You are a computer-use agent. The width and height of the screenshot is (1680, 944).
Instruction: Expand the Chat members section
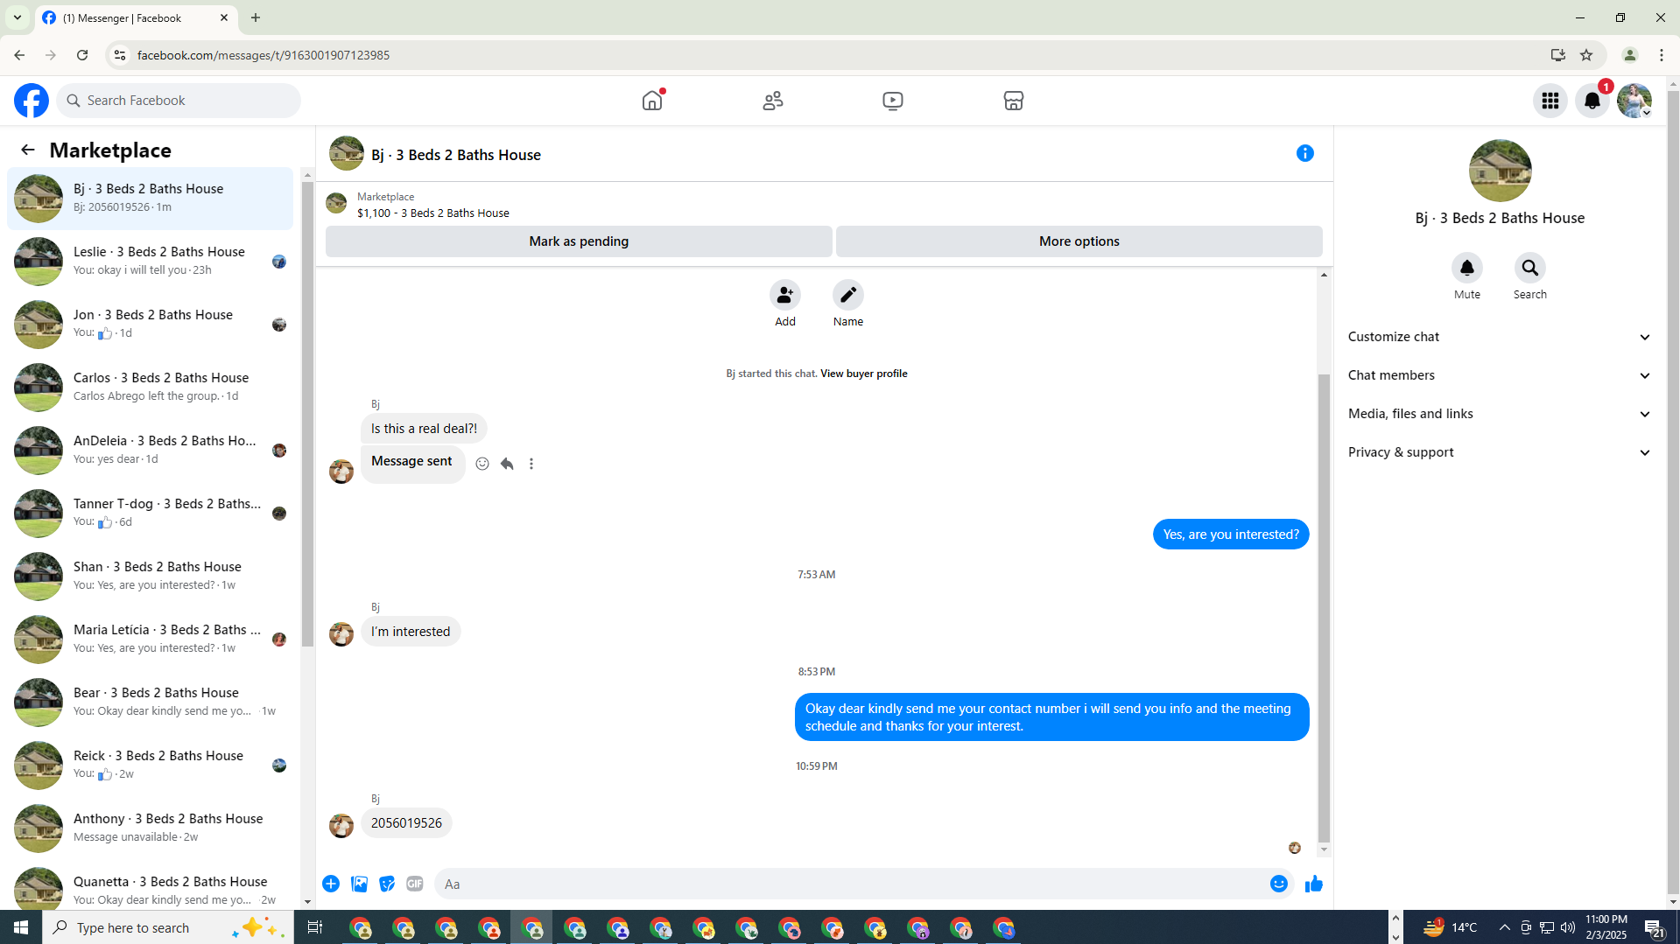1500,375
